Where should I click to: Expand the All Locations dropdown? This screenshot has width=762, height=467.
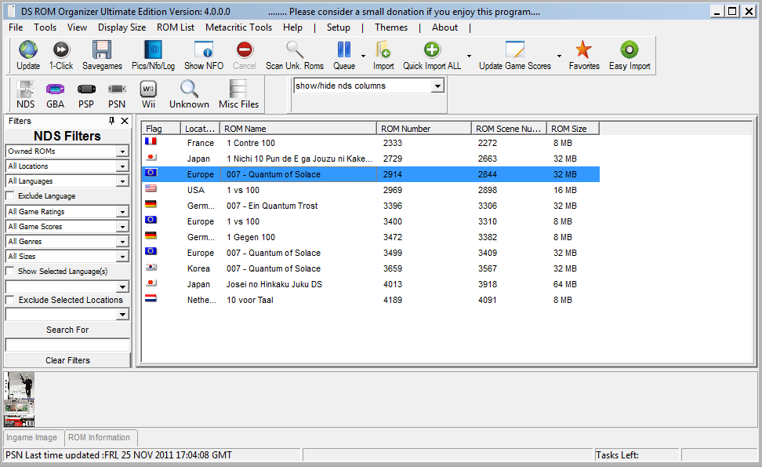(x=122, y=166)
